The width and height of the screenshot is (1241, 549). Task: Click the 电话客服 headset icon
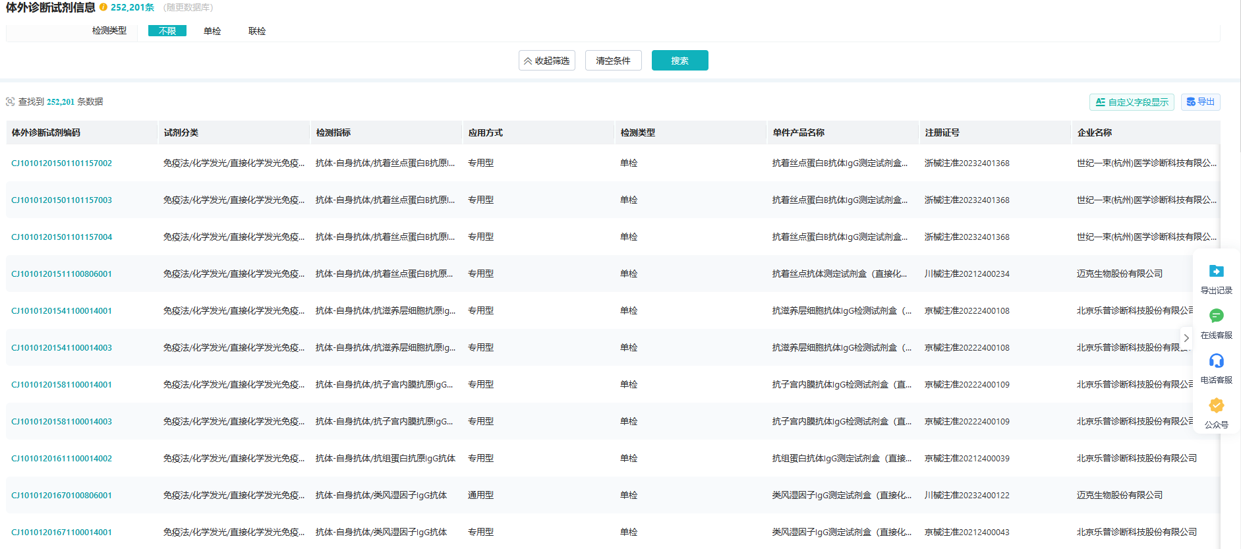point(1216,361)
